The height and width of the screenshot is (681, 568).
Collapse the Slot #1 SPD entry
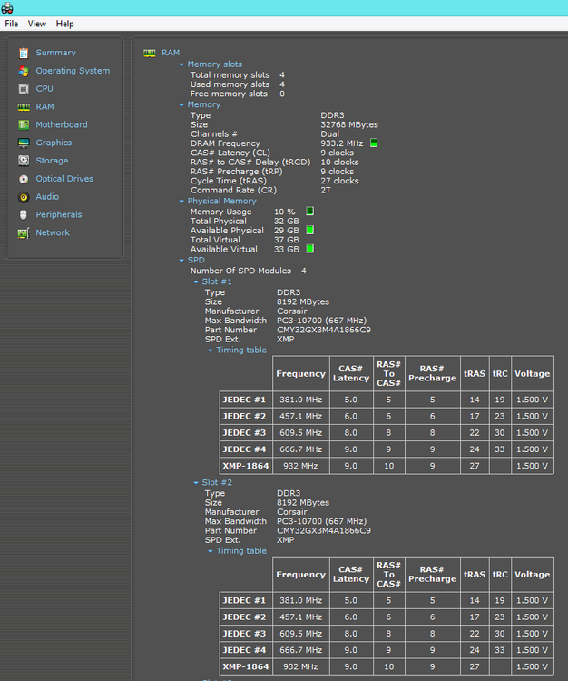[196, 281]
